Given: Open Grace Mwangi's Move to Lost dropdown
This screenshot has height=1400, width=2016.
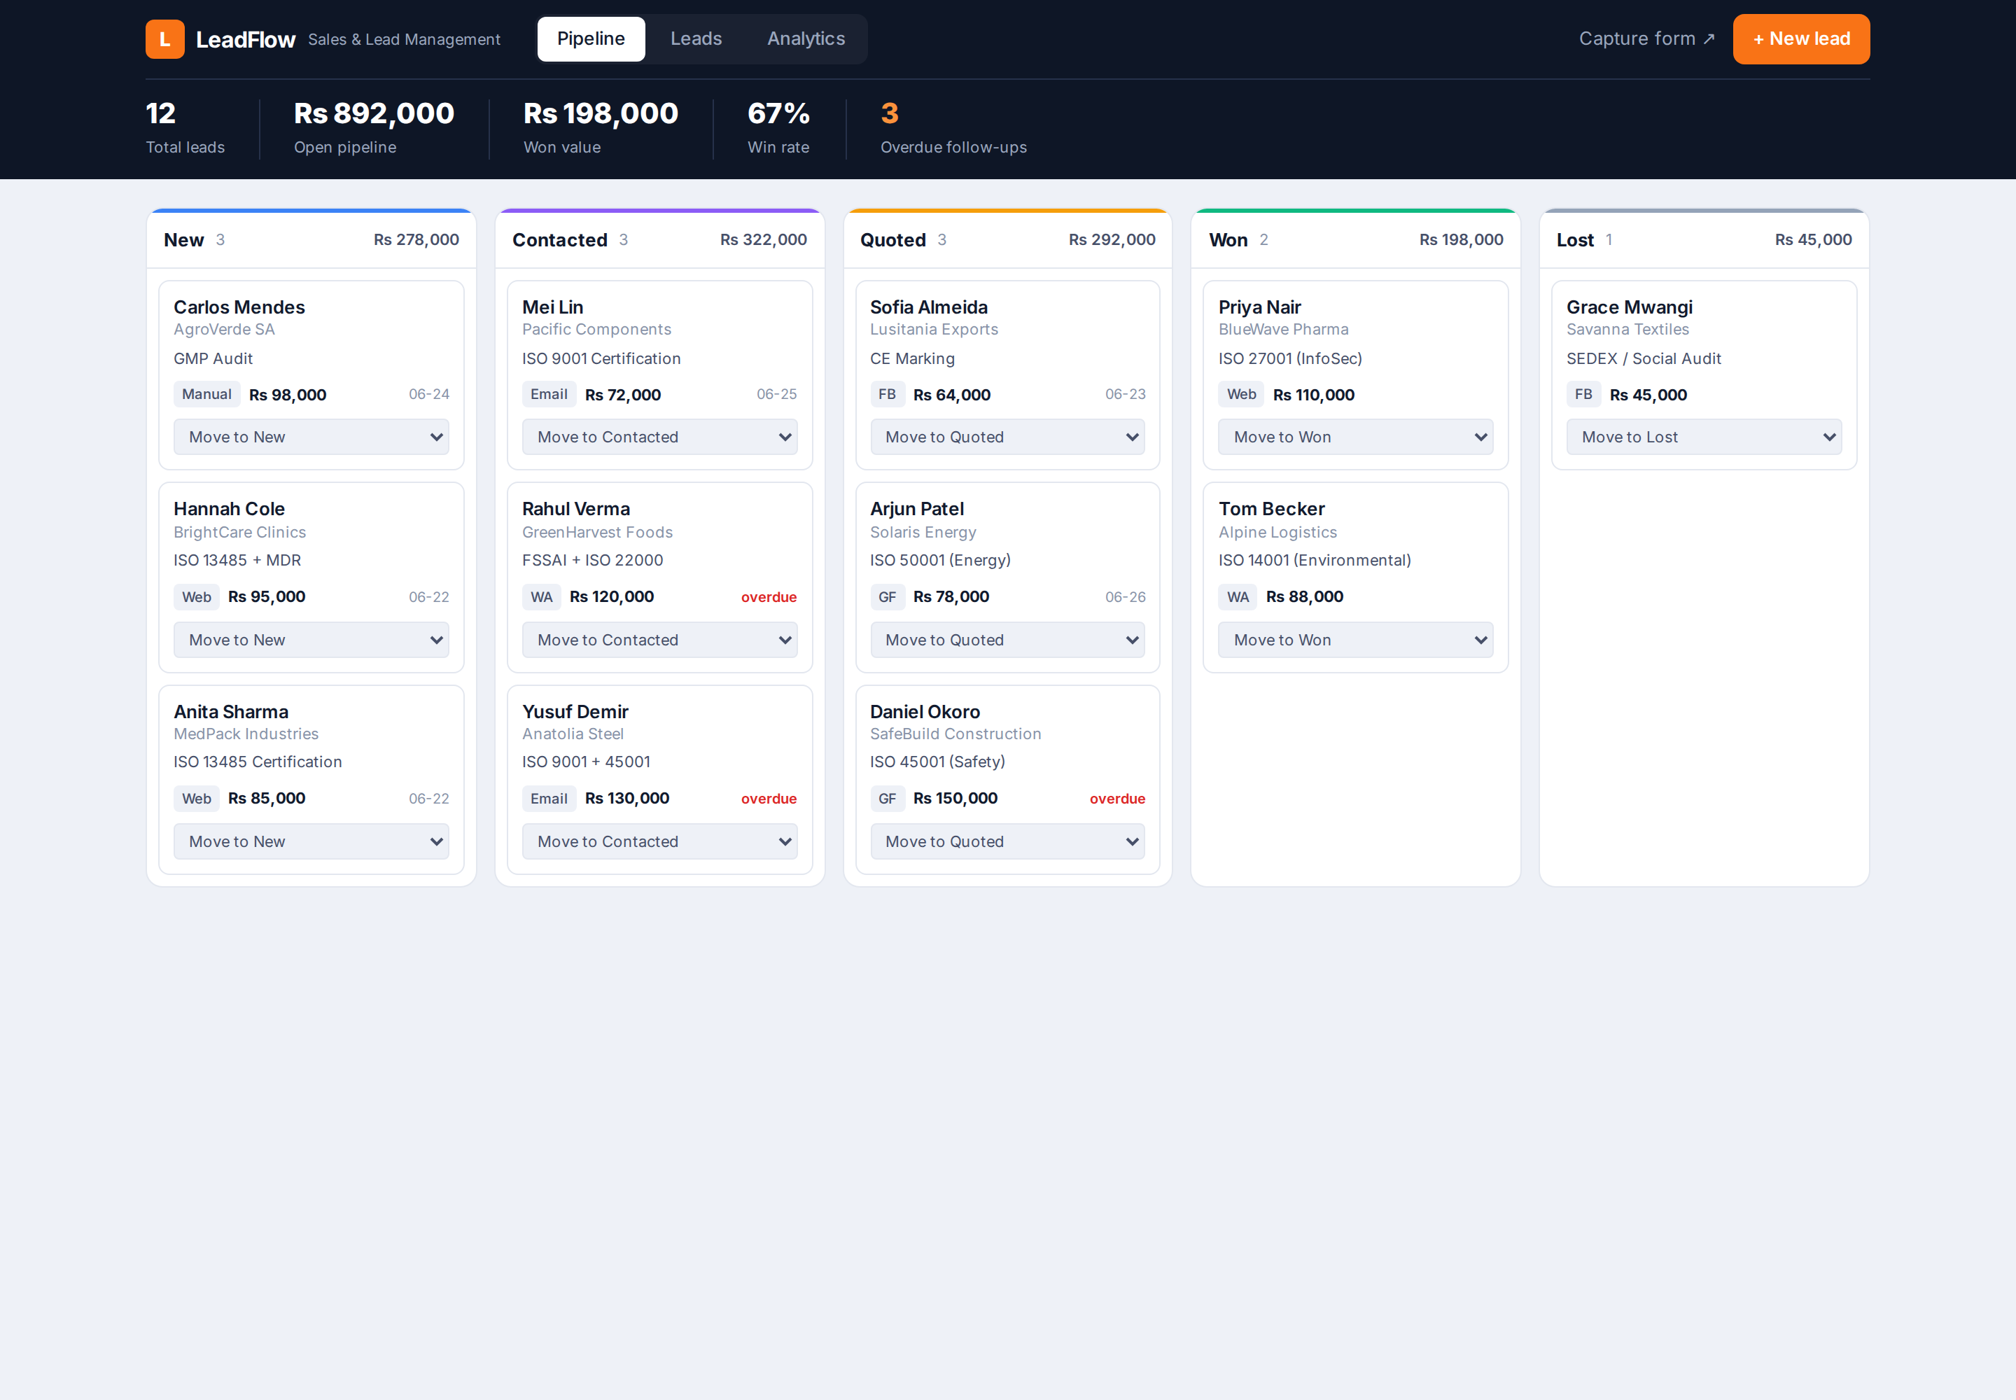Looking at the screenshot, I should [x=1704, y=437].
